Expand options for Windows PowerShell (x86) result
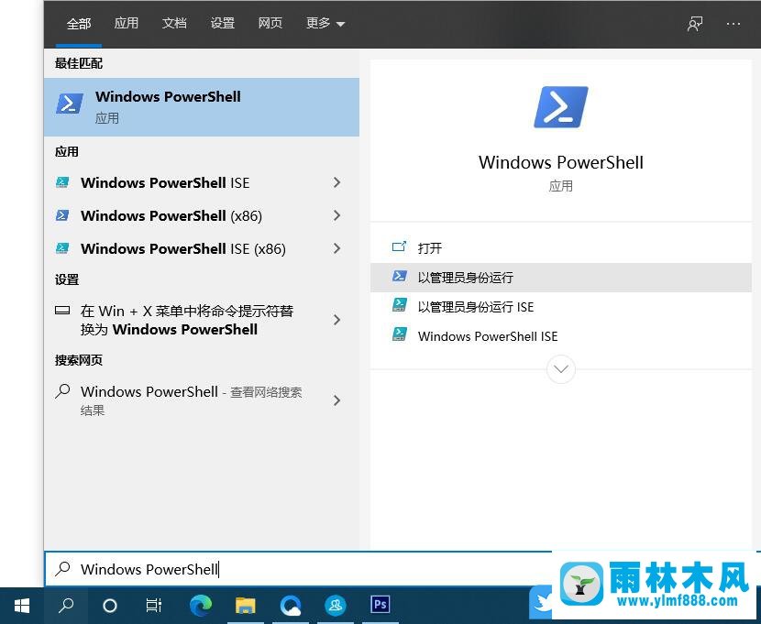761x624 pixels. point(336,215)
